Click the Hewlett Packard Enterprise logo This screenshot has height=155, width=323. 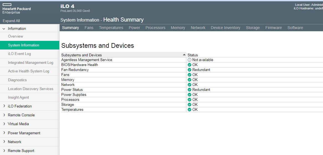pyautogui.click(x=16, y=9)
